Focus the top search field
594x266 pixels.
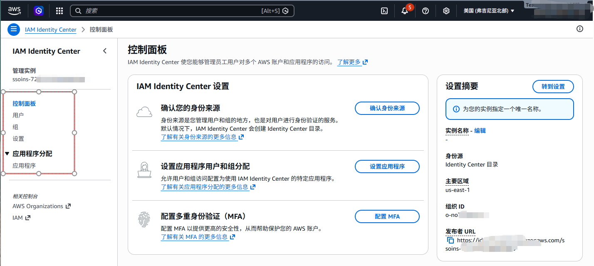[x=182, y=11]
